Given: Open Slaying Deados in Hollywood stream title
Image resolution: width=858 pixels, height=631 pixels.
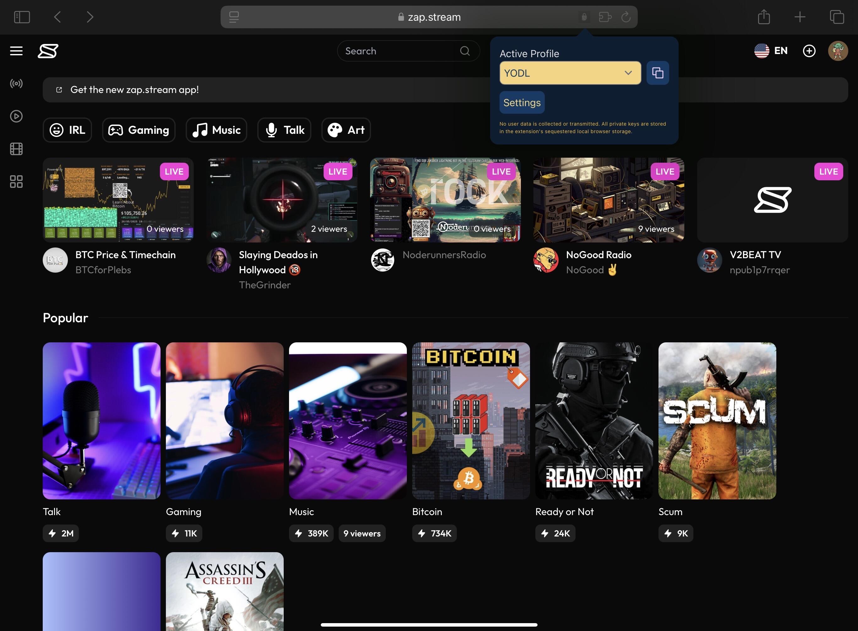Looking at the screenshot, I should (278, 262).
